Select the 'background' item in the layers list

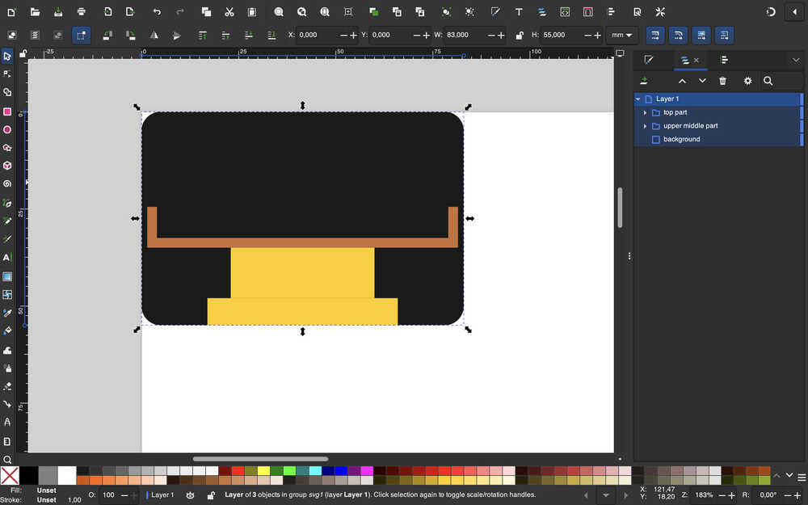coord(681,140)
